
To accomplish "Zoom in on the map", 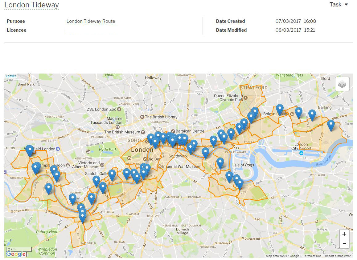I will (x=344, y=234).
